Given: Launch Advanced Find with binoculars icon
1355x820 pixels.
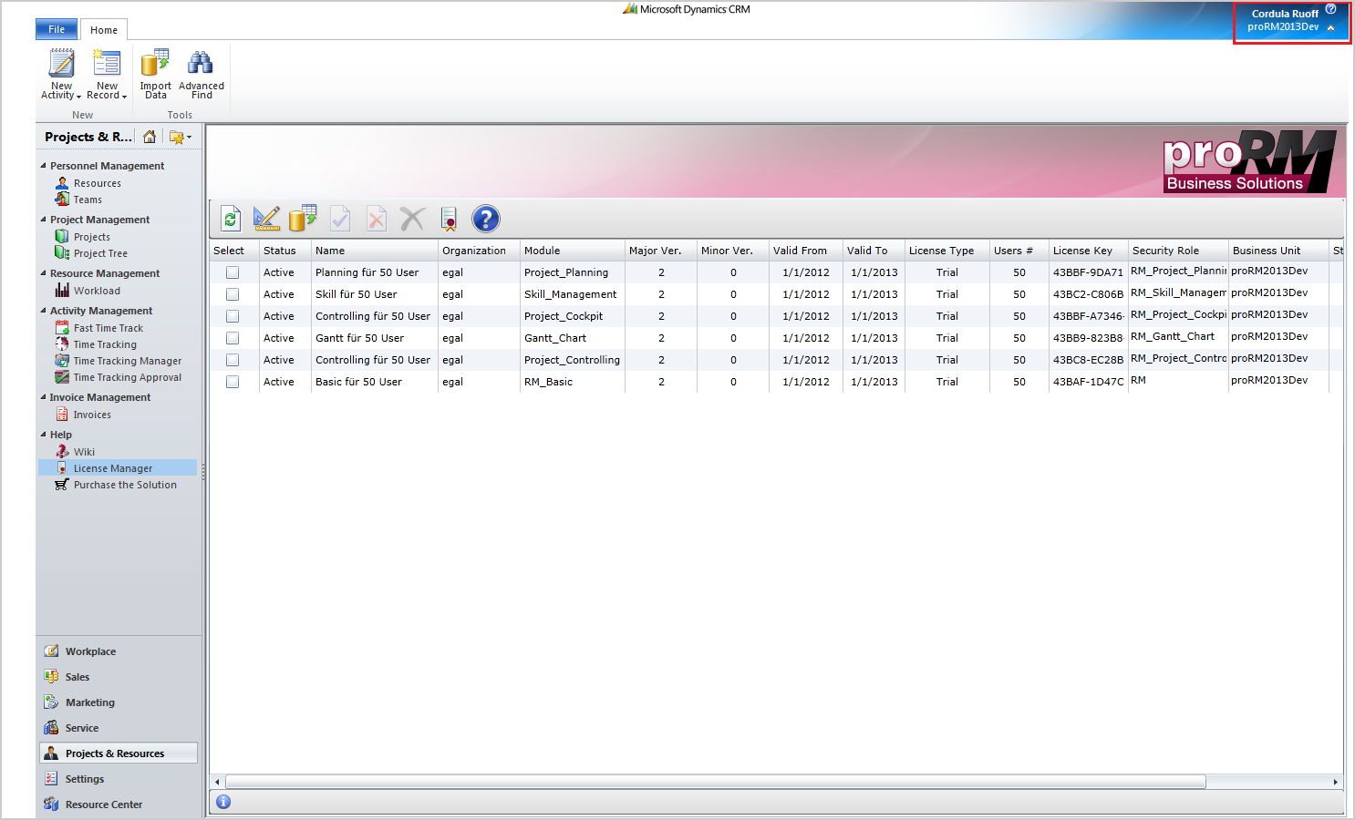Looking at the screenshot, I should [x=201, y=75].
